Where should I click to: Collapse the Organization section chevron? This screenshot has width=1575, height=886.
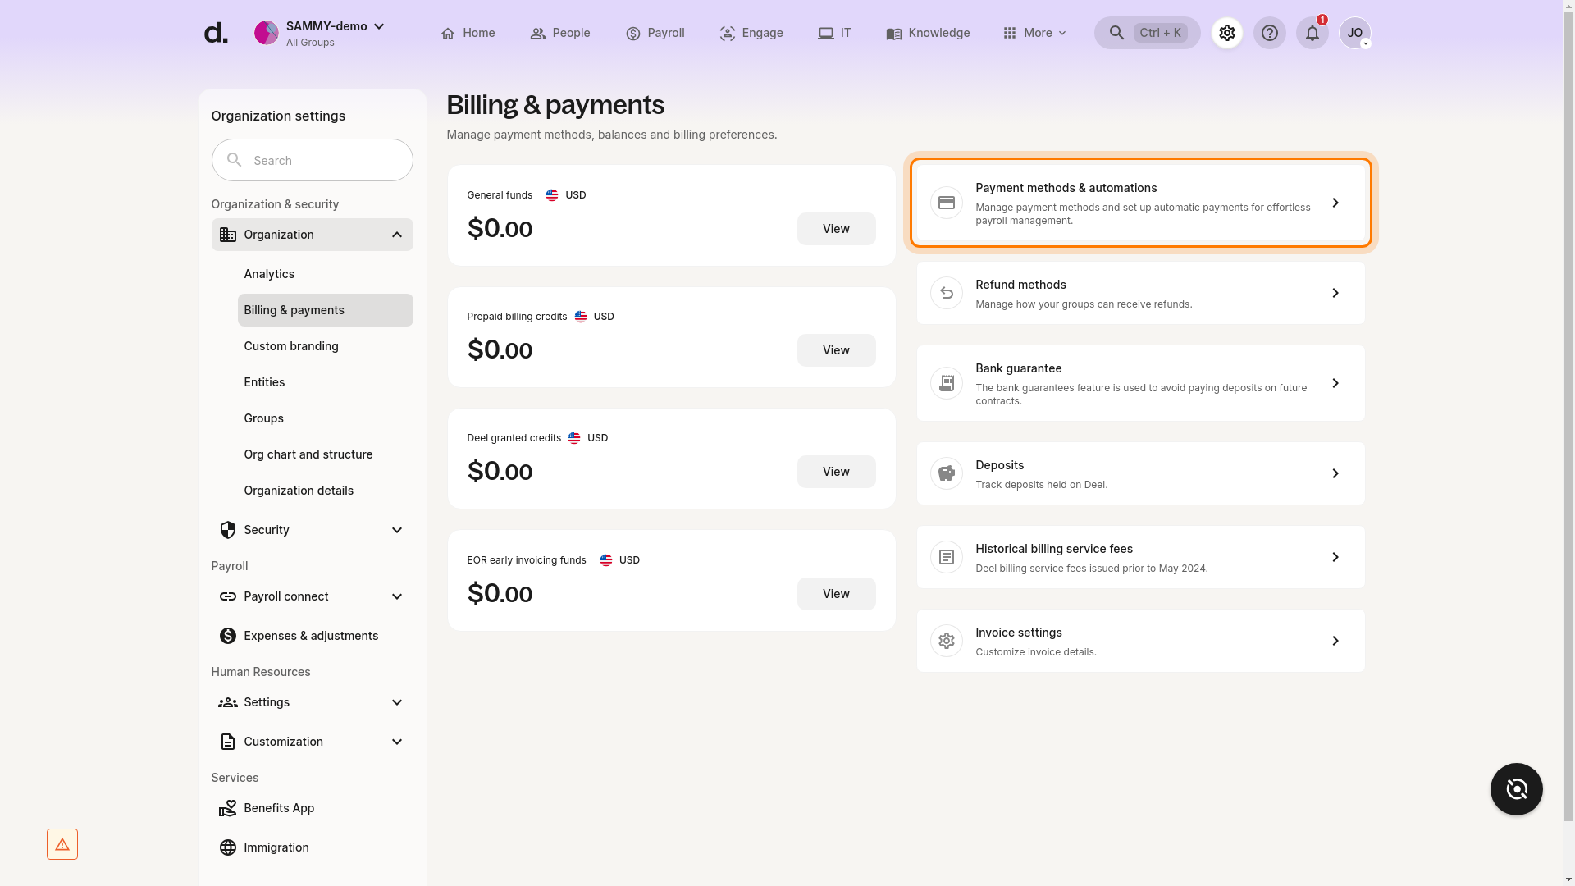397,235
